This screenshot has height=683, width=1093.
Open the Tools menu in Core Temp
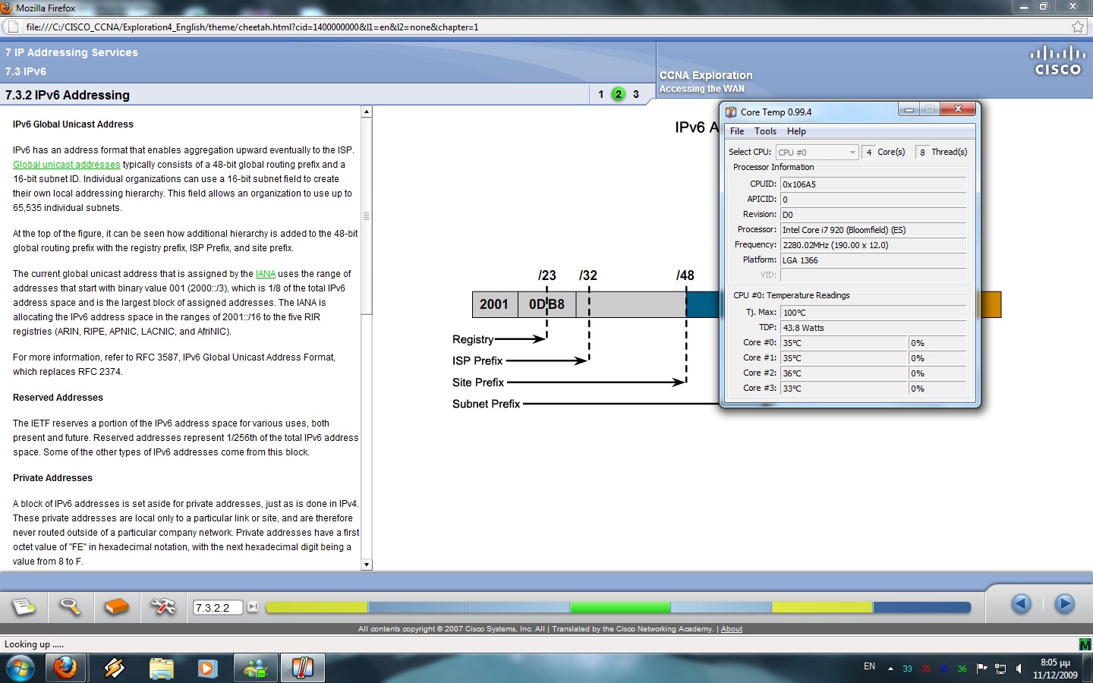(x=765, y=131)
